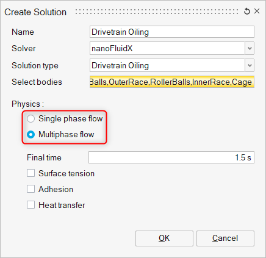Click the Heat transfer label text
Image resolution: width=266 pixels, height=258 pixels.
click(62, 205)
